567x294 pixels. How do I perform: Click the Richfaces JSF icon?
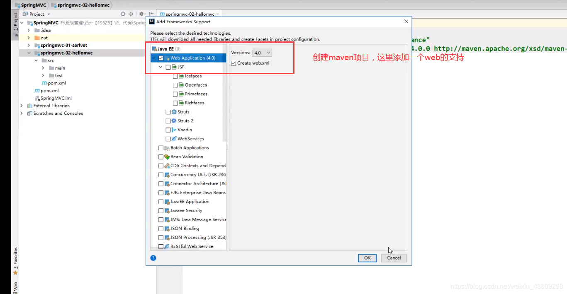click(x=181, y=103)
